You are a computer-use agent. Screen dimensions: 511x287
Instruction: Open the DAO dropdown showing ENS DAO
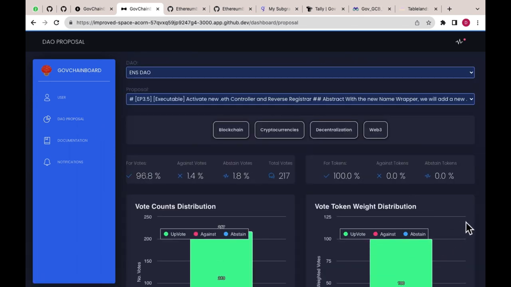(300, 73)
